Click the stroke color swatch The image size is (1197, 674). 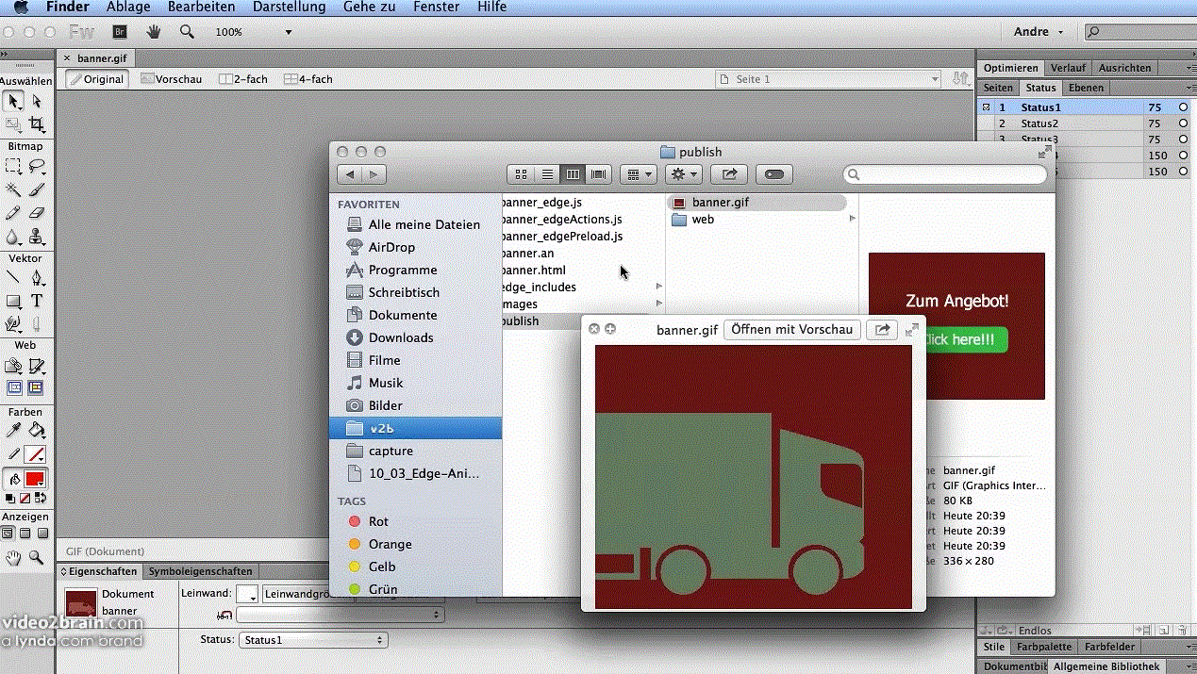tap(35, 454)
